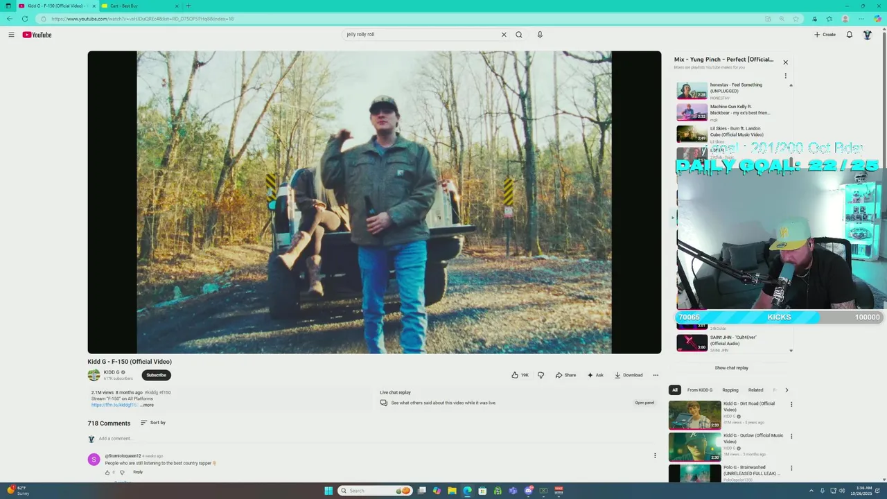Open the Mix playlist options menu
This screenshot has height=499, width=887.
[785, 76]
